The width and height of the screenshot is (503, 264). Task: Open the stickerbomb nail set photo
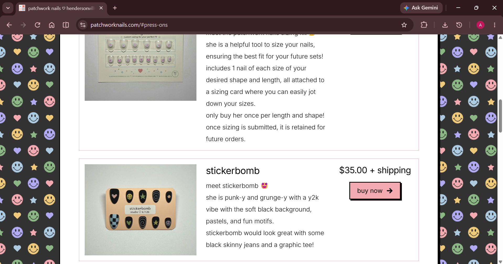coord(141,210)
